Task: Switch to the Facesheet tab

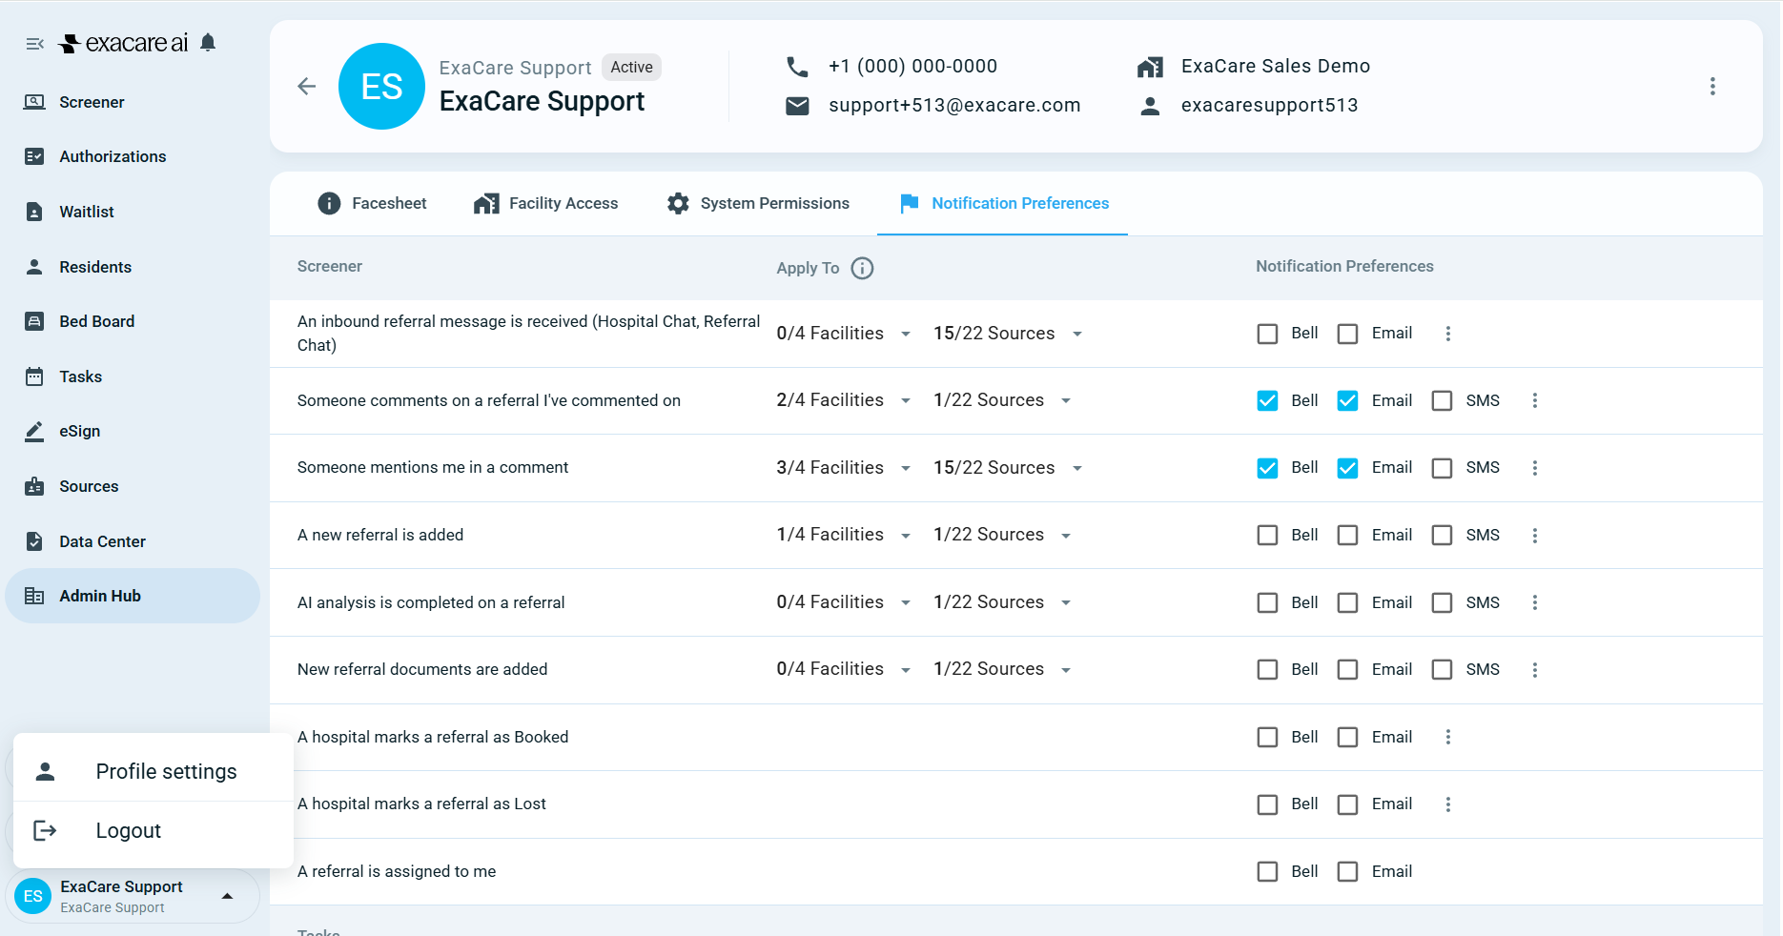Action: [x=372, y=203]
